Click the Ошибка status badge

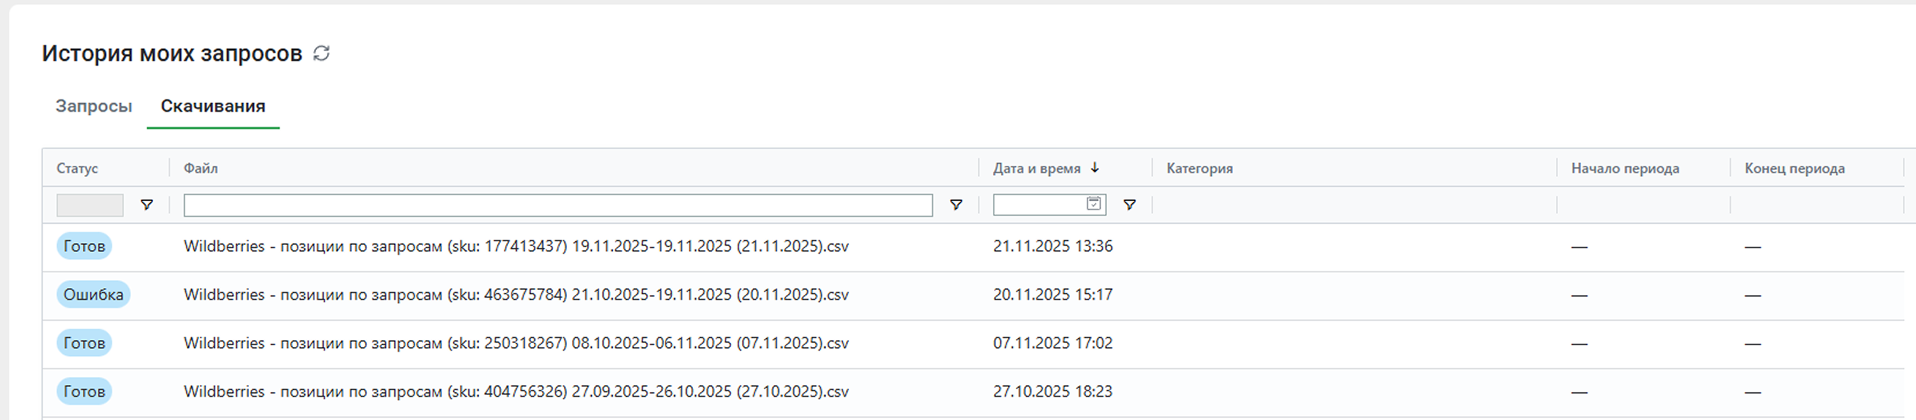[x=93, y=295]
